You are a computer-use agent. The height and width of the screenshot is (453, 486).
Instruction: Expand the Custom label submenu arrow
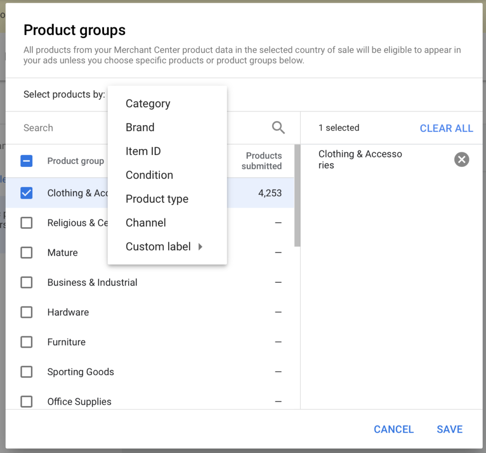(x=200, y=247)
